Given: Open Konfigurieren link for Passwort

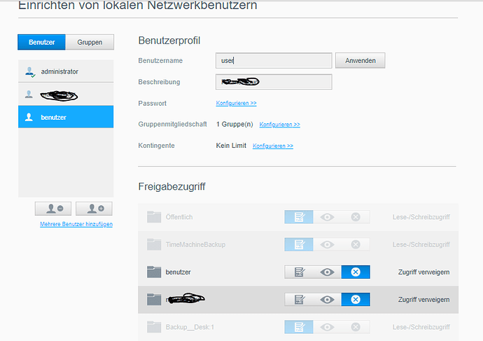Looking at the screenshot, I should (x=237, y=103).
